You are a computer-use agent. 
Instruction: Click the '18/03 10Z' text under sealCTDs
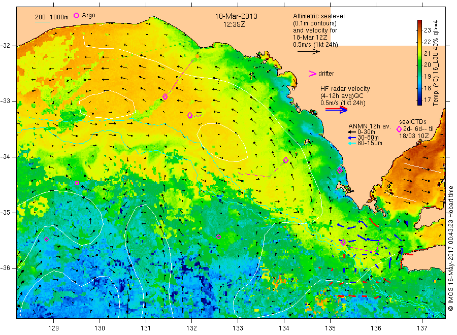(413, 136)
